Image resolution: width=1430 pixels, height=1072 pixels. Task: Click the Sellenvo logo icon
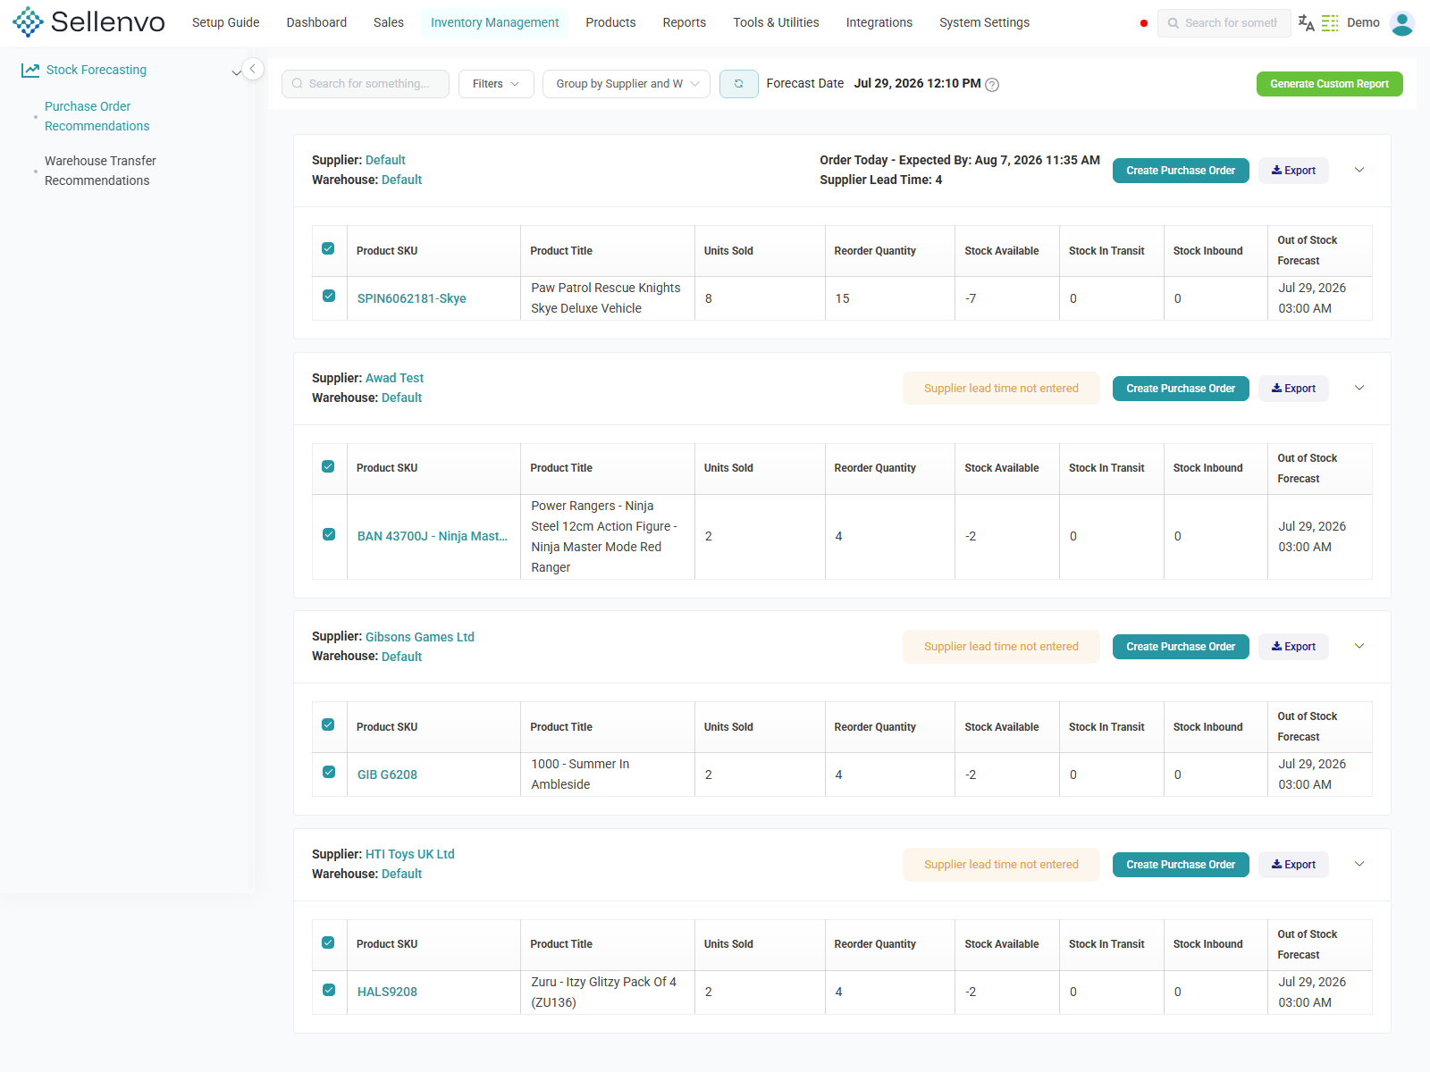click(28, 22)
